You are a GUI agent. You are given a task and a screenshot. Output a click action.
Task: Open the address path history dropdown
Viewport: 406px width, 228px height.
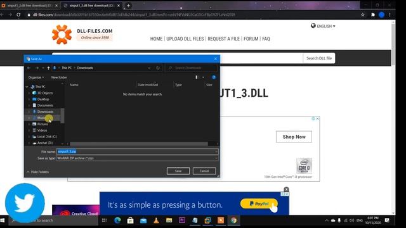point(149,68)
